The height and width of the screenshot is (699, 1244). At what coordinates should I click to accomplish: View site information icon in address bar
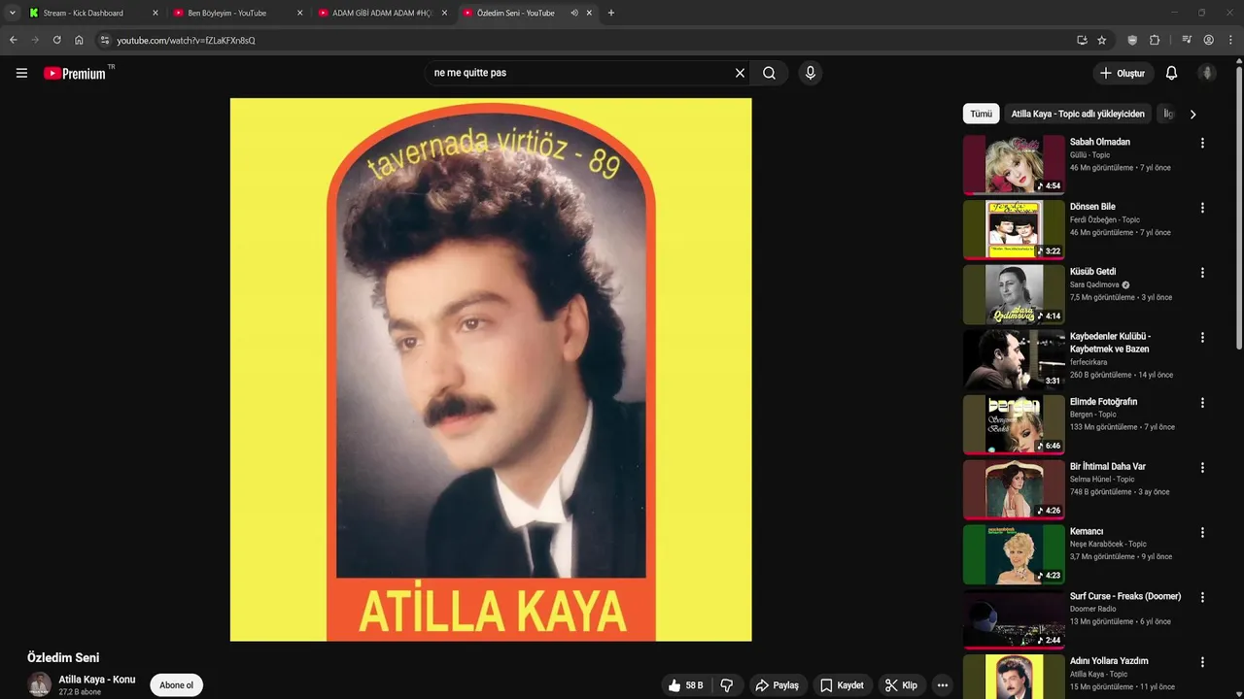pos(105,40)
